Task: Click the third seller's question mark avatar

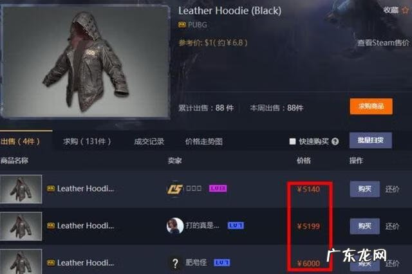Action: pyautogui.click(x=175, y=263)
